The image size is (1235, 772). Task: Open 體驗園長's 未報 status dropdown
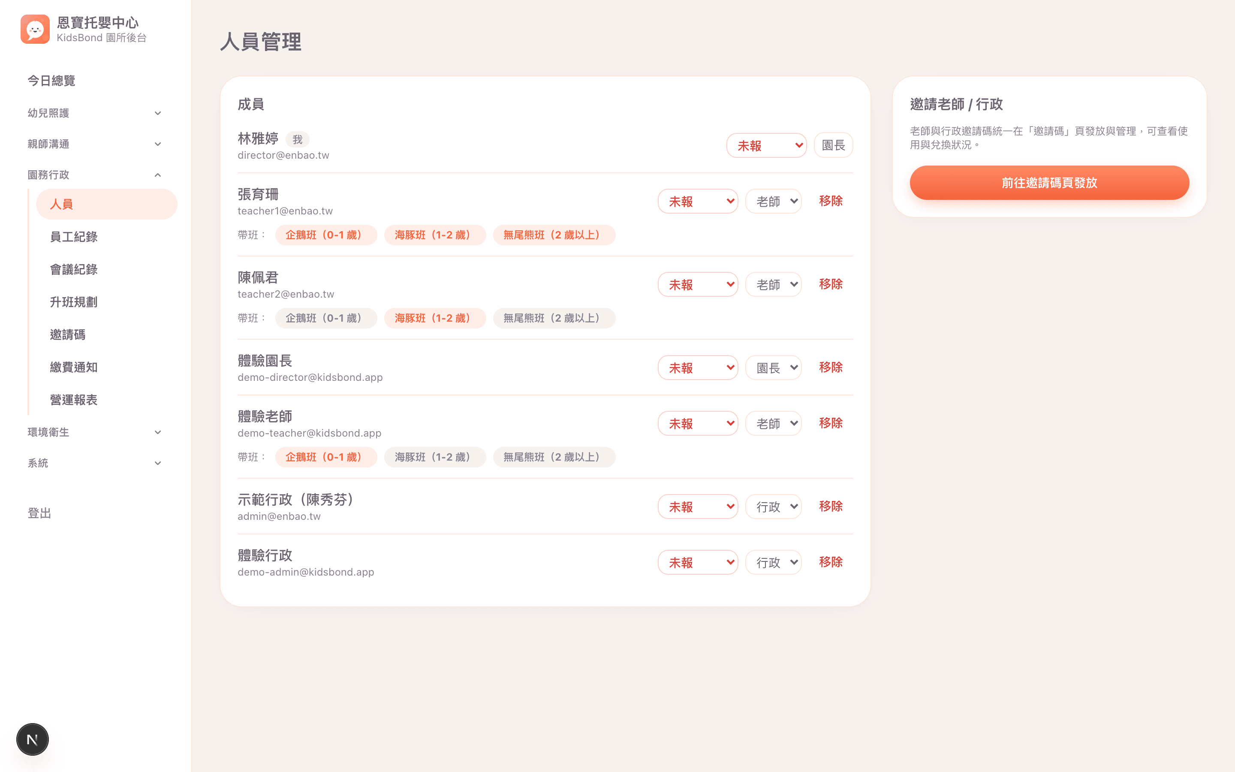(698, 368)
